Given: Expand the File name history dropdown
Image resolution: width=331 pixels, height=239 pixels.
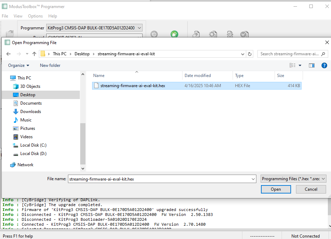Looking at the screenshot, I should [x=253, y=179].
